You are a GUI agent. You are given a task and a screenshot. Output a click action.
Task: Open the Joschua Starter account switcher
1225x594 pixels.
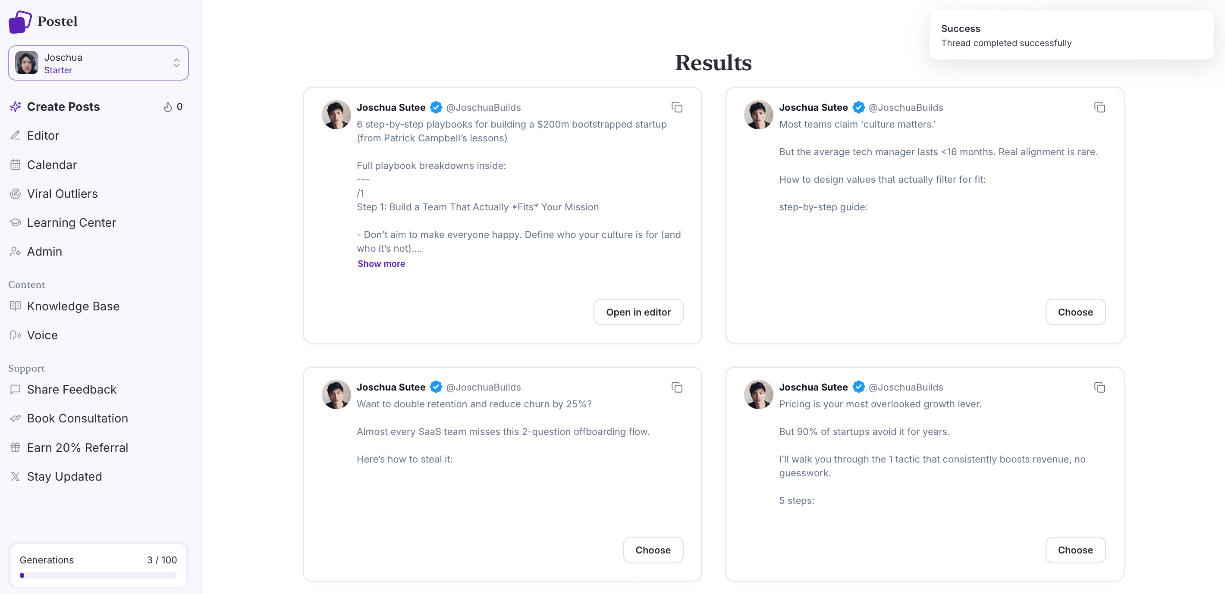(98, 63)
